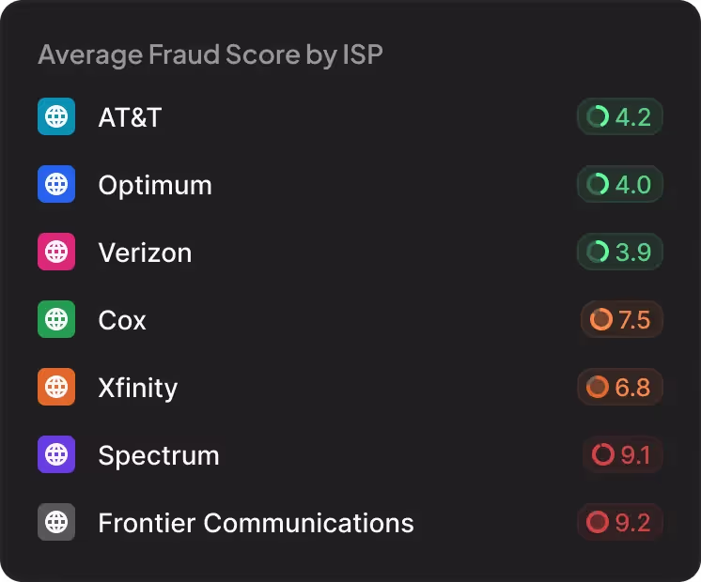Screen dimensions: 701x582
Task: Click the teal globe icon beside AT&T
Action: pyautogui.click(x=56, y=117)
